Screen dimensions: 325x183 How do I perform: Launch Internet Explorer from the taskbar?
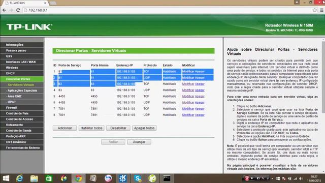pos(19,178)
